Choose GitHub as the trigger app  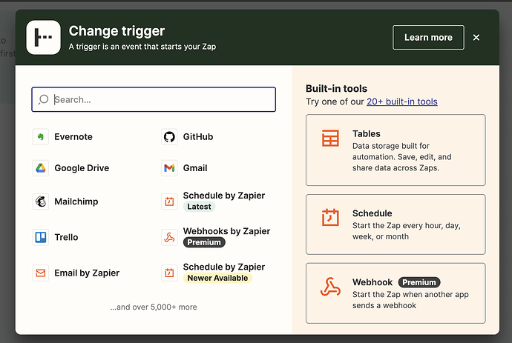pos(198,136)
